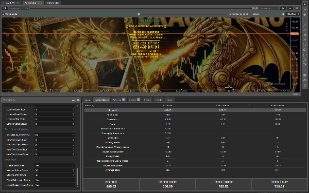Open the dropdown left of the play button
The width and height of the screenshot is (309, 193).
point(269,8)
